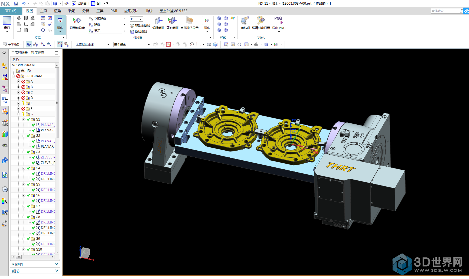Viewport: 469px width, 279px height.
Task: Toggle Clip Section (剪切截面)
Action: (172, 23)
